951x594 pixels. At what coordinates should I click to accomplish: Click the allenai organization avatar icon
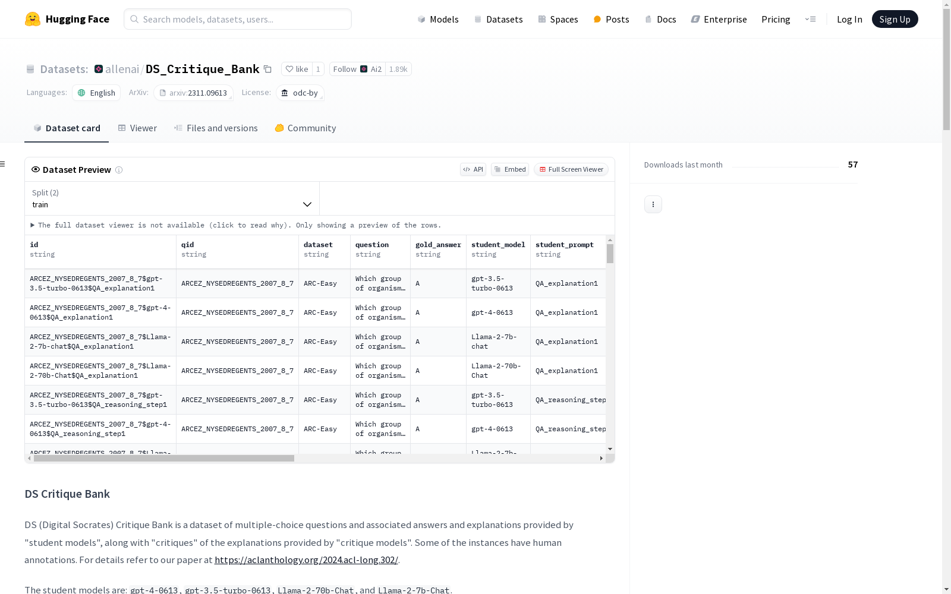point(99,69)
